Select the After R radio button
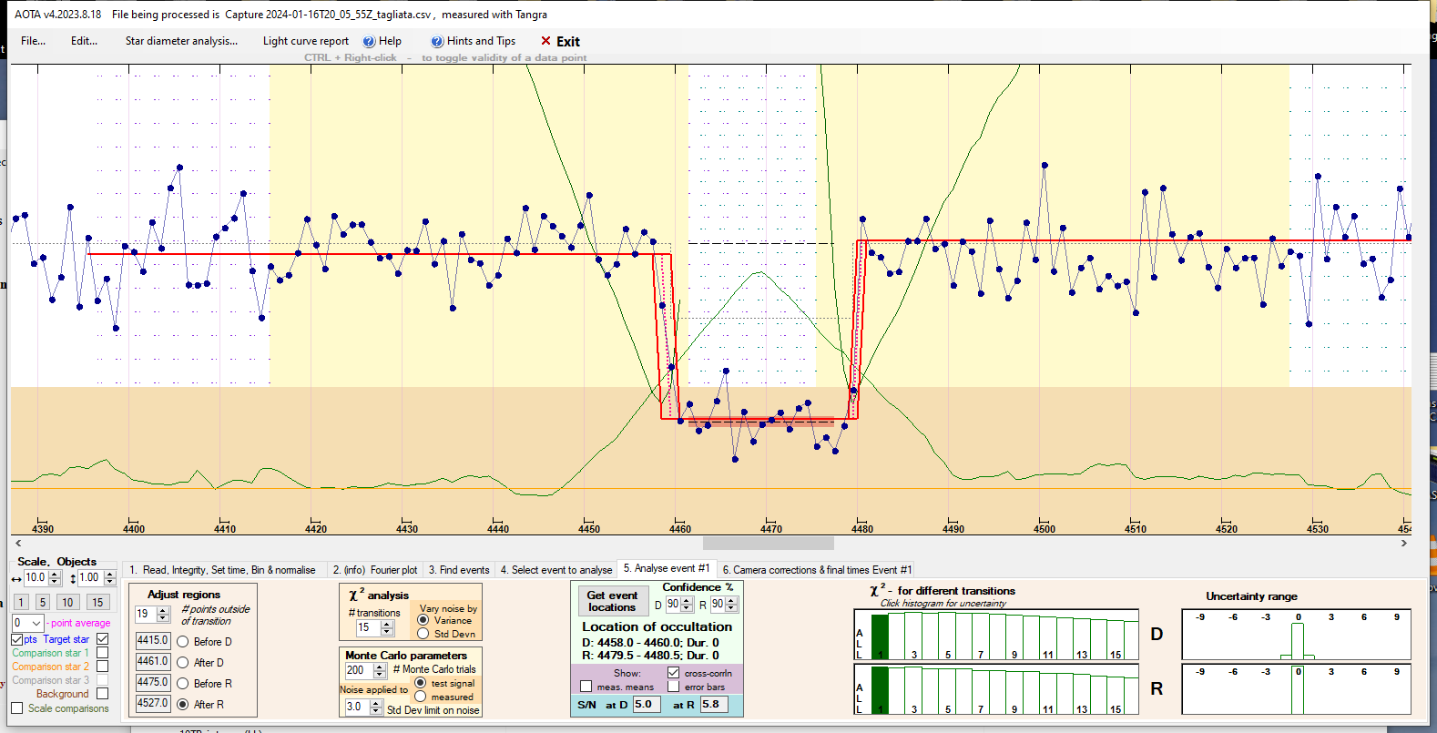Viewport: 1437px width, 733px height. click(x=183, y=705)
